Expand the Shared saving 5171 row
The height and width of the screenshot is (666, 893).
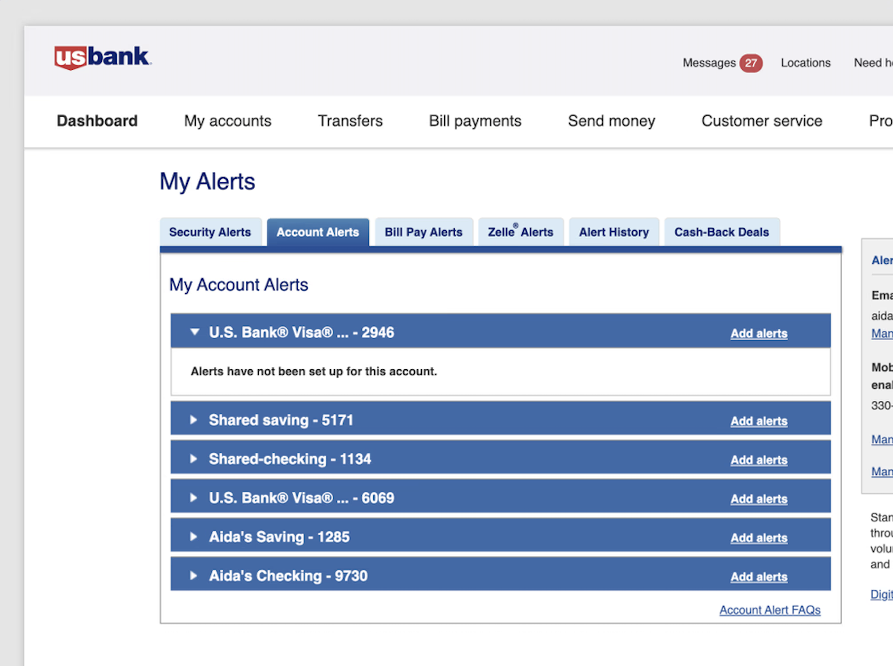click(193, 420)
